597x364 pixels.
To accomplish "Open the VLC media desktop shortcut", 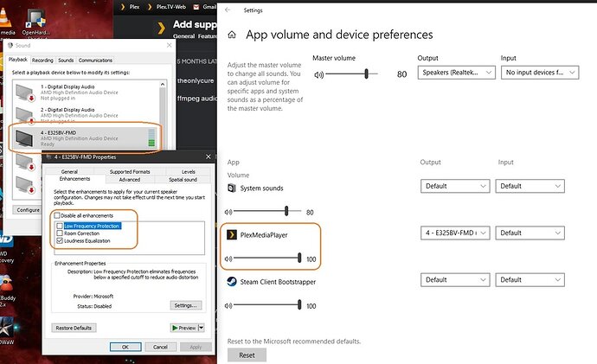I will (5, 21).
